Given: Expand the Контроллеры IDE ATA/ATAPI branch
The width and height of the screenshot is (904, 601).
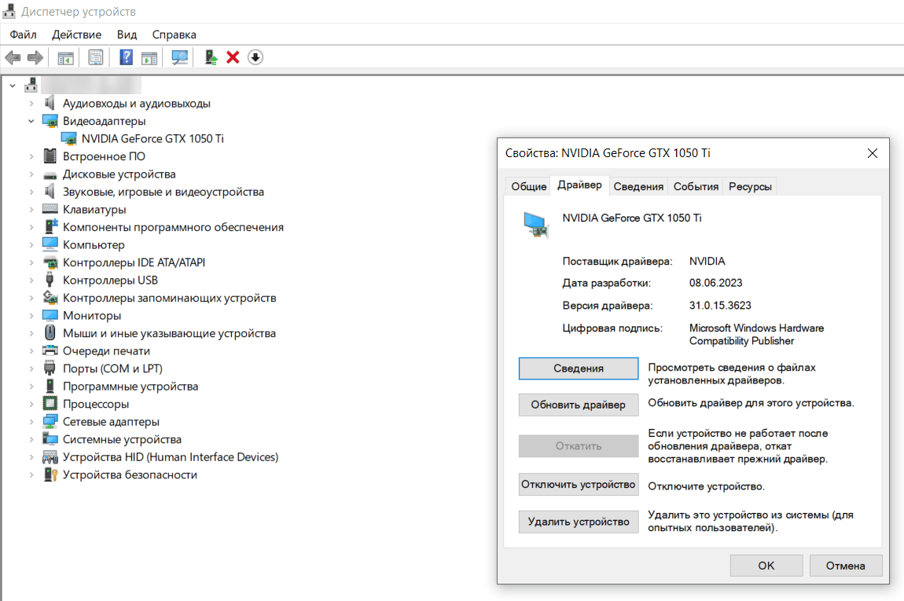Looking at the screenshot, I should 31,262.
